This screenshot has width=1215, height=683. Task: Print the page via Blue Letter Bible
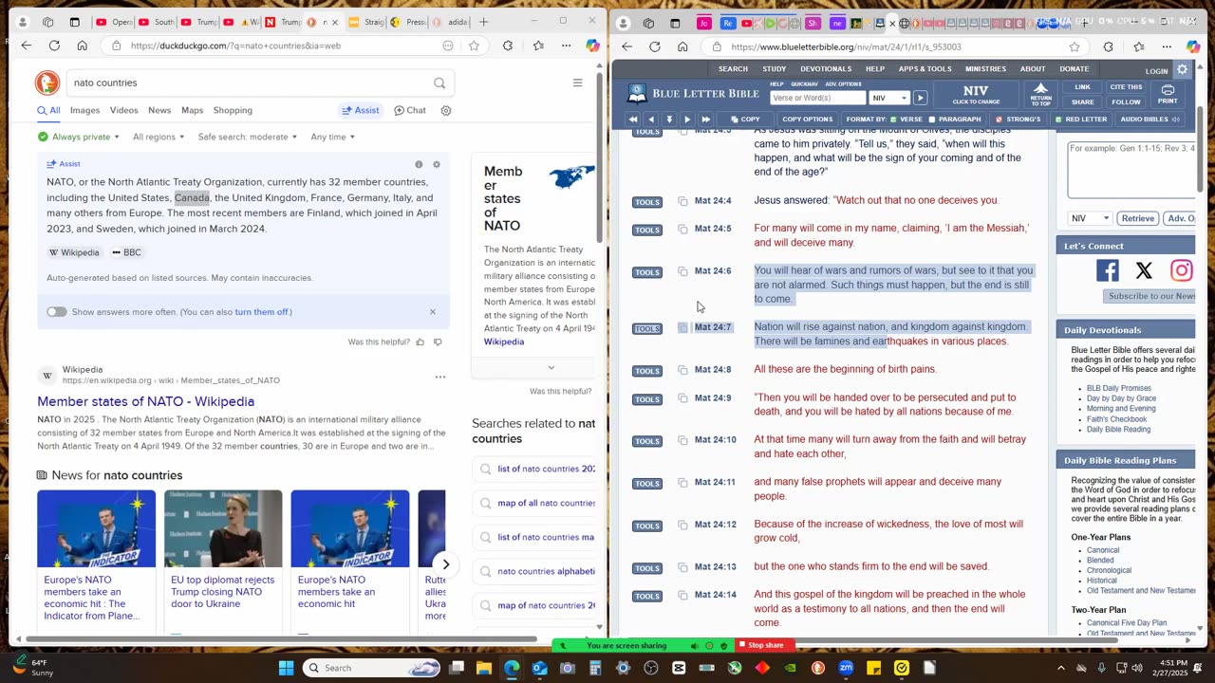pyautogui.click(x=1168, y=94)
